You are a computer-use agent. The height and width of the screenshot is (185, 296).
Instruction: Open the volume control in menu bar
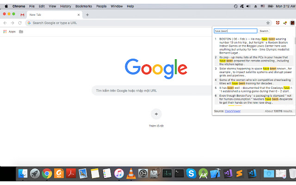248,6
